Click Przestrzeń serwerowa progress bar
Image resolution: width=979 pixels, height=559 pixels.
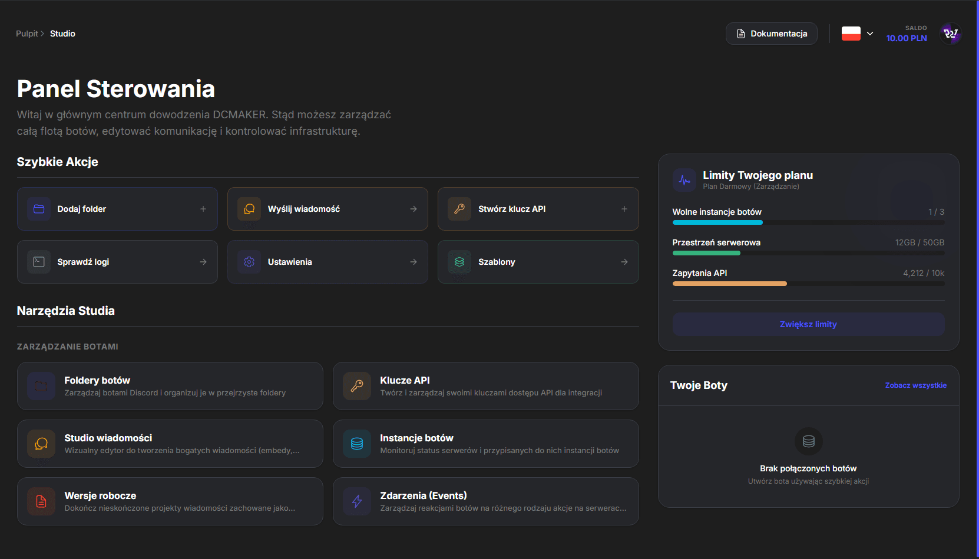coord(809,253)
